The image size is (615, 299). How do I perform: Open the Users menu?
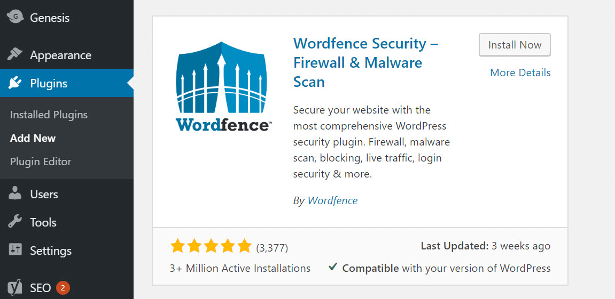44,195
